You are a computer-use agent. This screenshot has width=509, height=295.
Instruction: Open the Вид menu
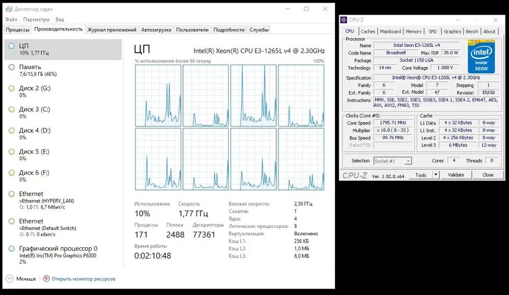(x=60, y=19)
